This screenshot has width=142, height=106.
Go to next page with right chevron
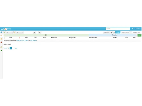click(13, 48)
